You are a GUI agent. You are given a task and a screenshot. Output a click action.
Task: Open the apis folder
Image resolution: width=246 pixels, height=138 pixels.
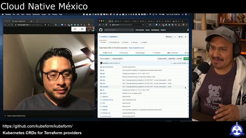[x=103, y=74]
